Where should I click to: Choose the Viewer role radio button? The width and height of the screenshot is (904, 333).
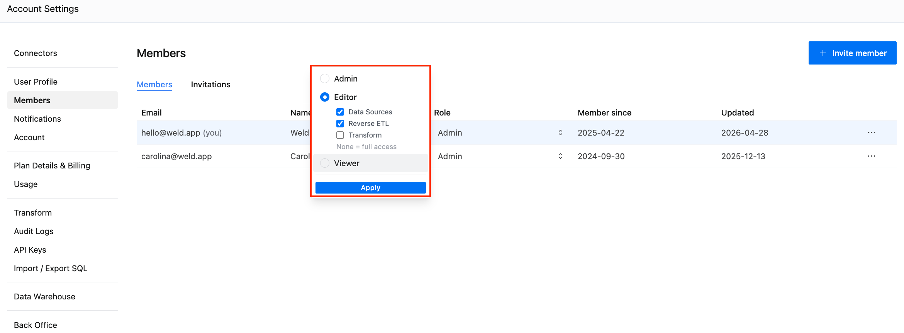pos(325,163)
